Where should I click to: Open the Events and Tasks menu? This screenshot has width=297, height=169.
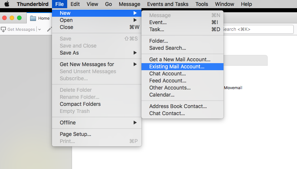pyautogui.click(x=168, y=4)
